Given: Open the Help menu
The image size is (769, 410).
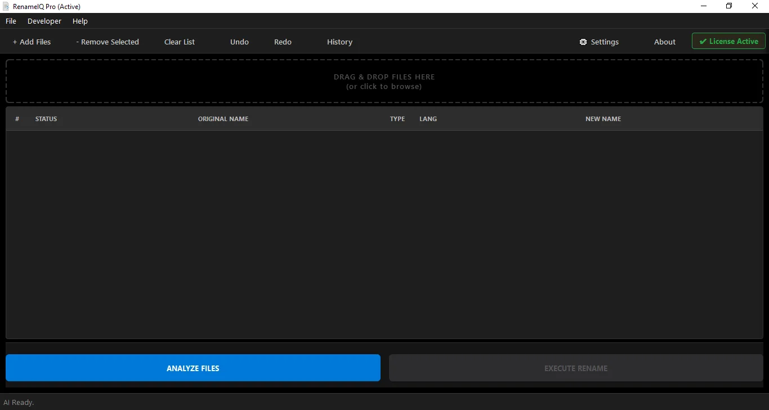Looking at the screenshot, I should 80,21.
